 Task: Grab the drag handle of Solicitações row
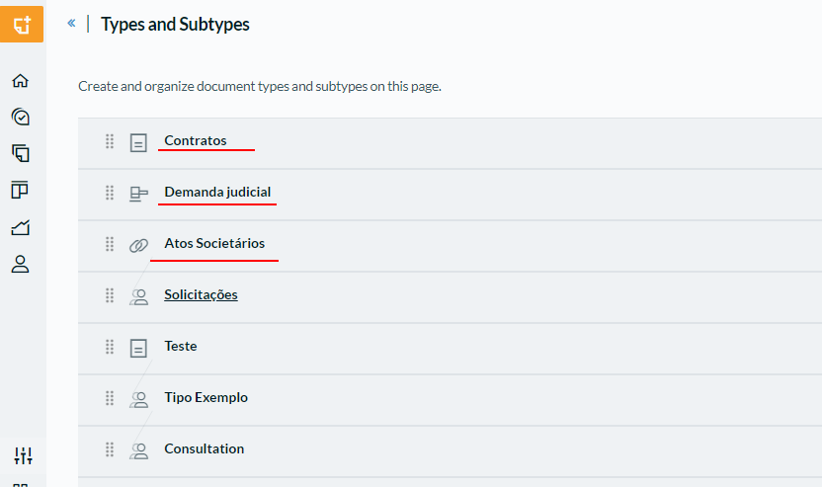click(x=110, y=295)
